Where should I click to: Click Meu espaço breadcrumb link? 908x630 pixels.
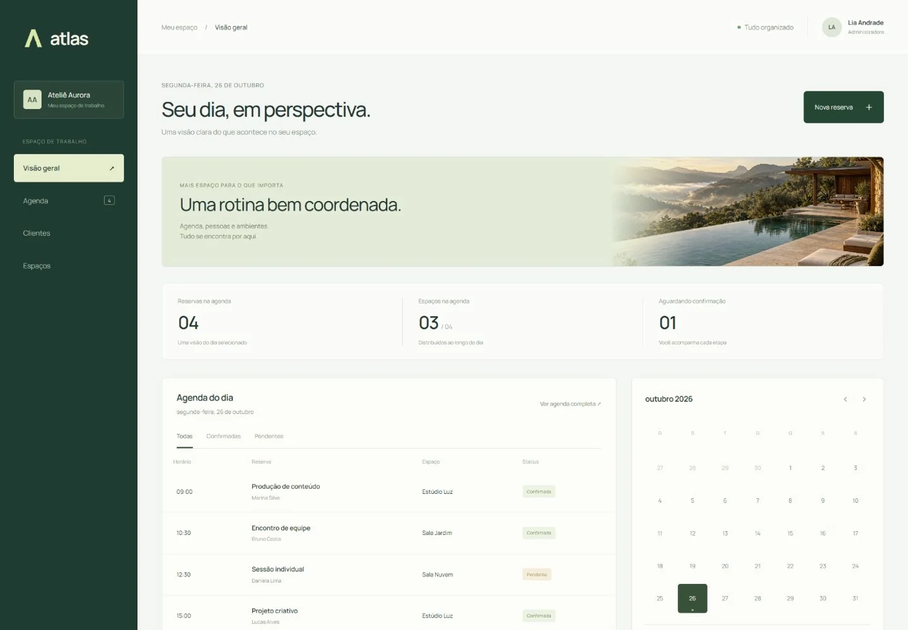(180, 28)
